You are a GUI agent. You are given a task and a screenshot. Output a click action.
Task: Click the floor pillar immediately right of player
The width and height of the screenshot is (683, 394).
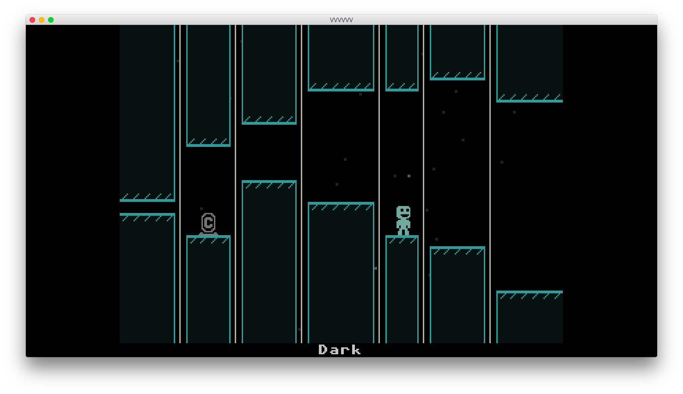pos(457,295)
